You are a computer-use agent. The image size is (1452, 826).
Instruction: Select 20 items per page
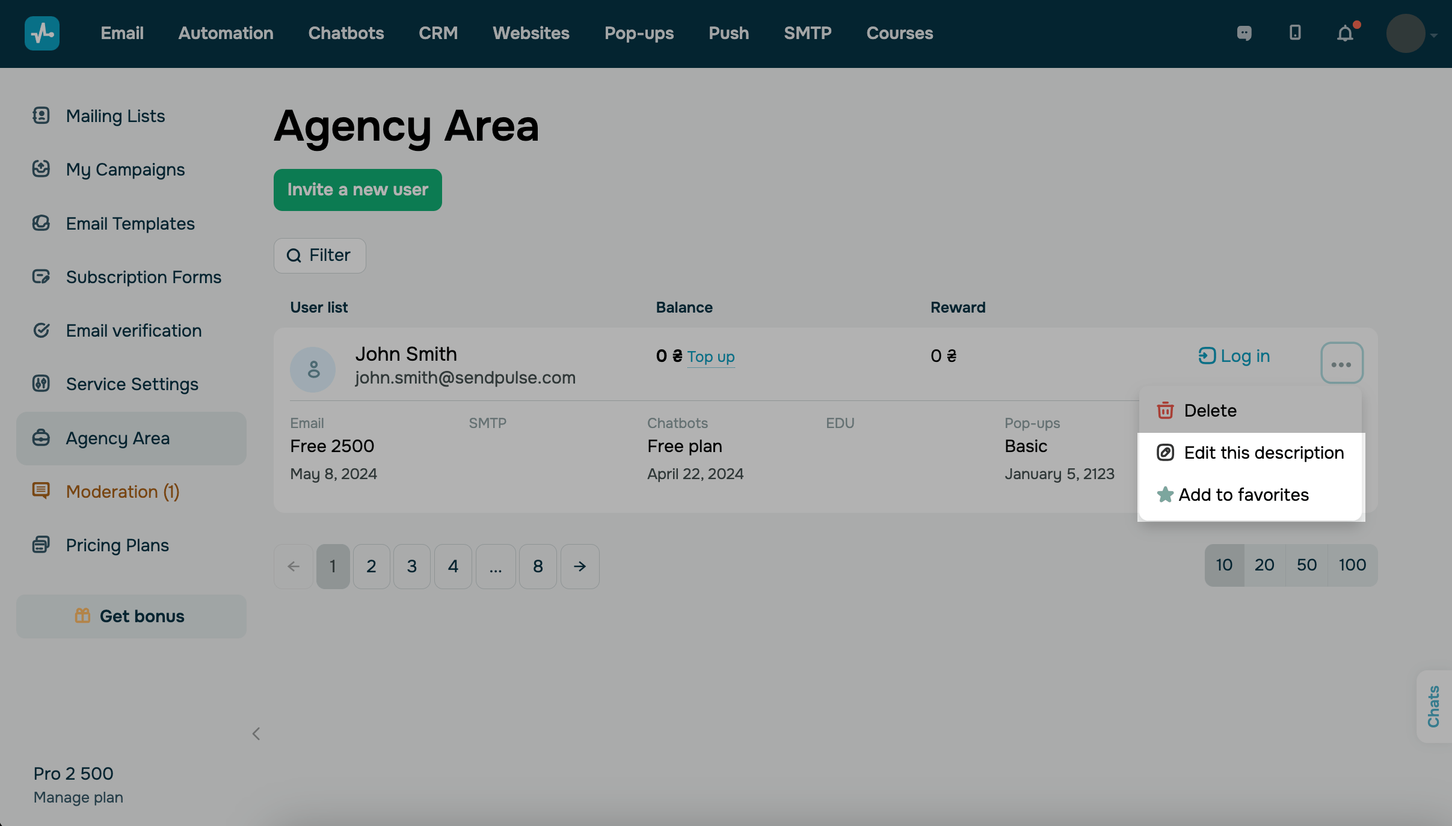click(1264, 565)
